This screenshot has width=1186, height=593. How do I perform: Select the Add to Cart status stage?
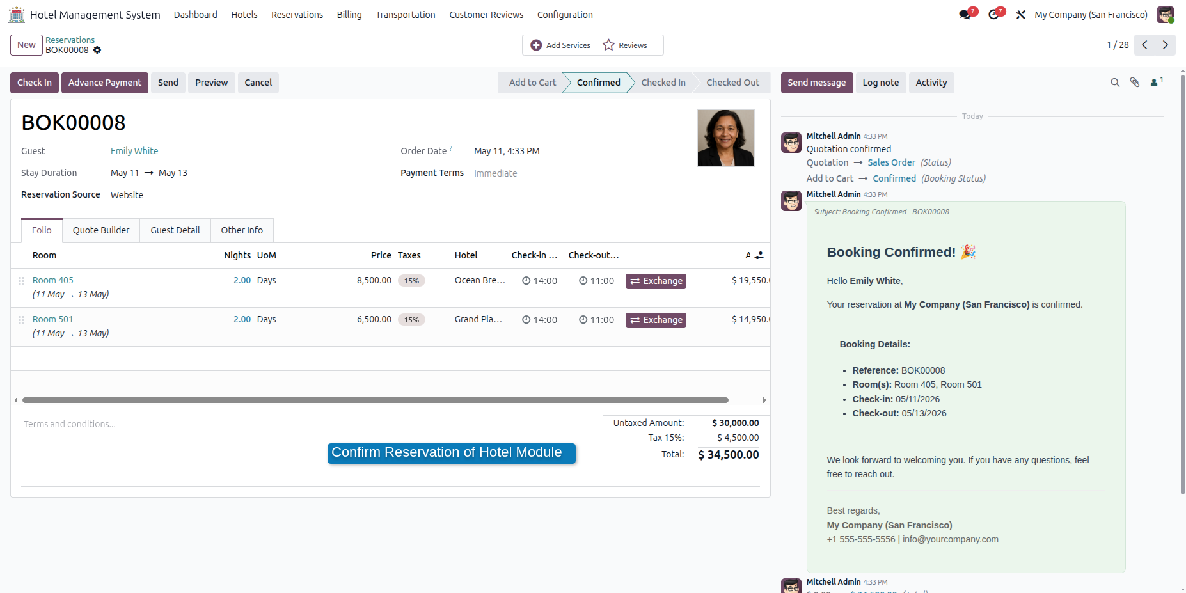(532, 83)
